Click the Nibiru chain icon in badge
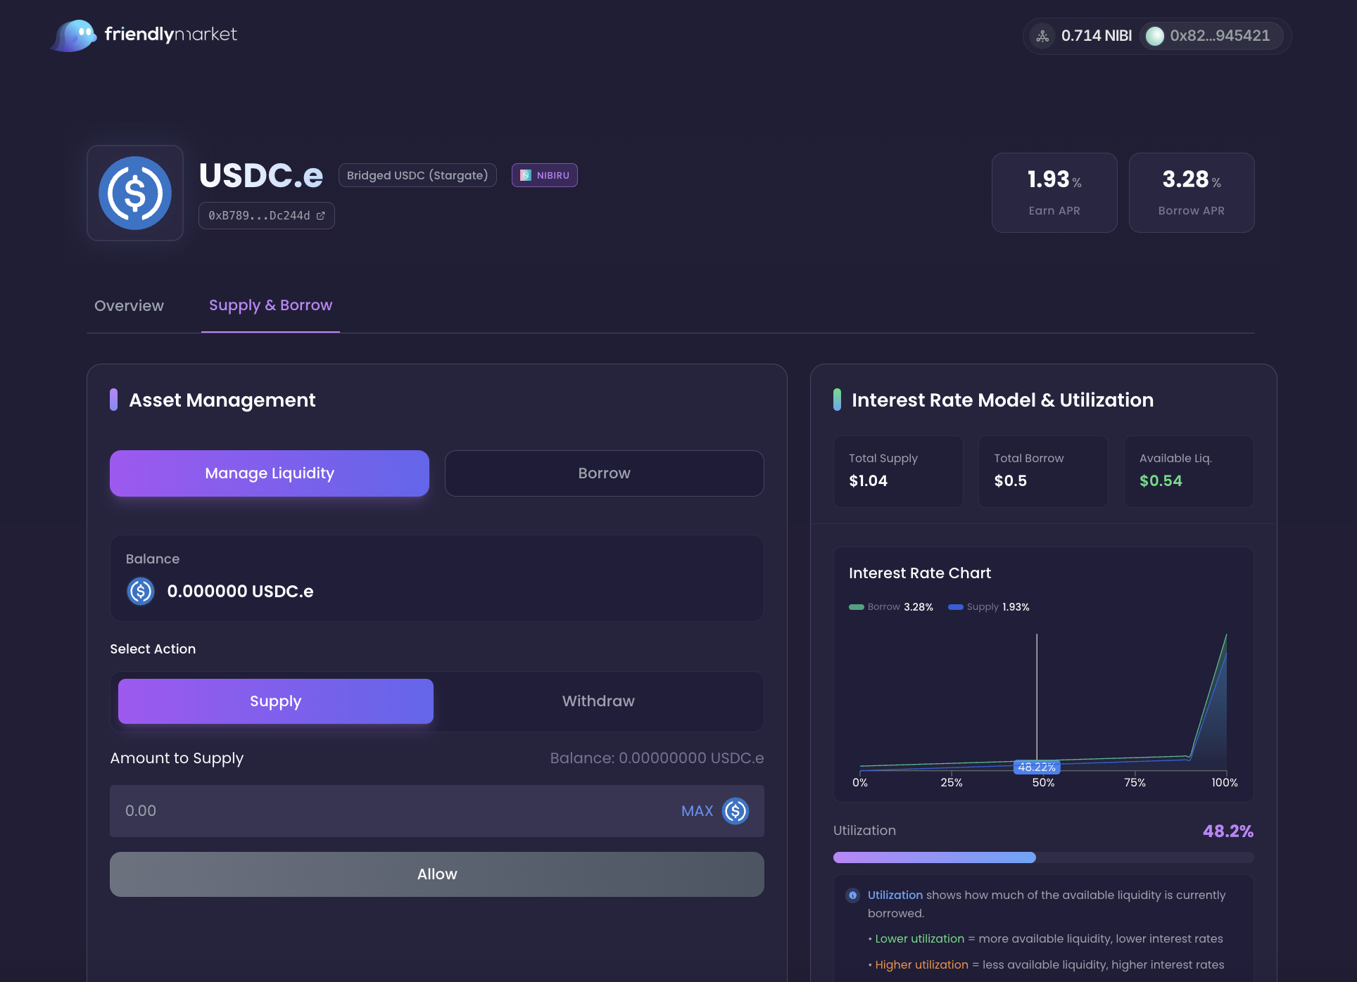Screen dimensions: 1357x982 coord(525,175)
